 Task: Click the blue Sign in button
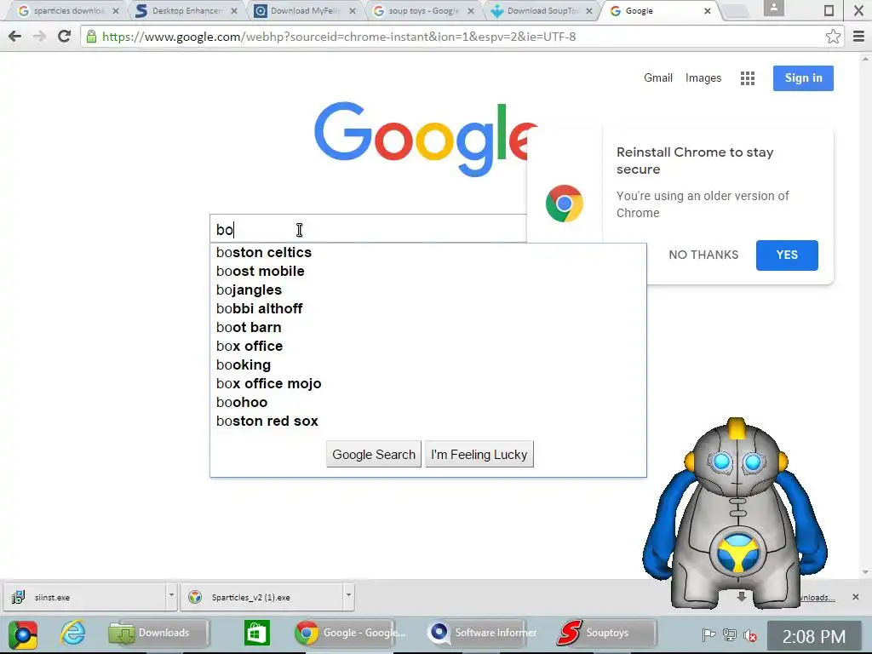[x=803, y=77]
